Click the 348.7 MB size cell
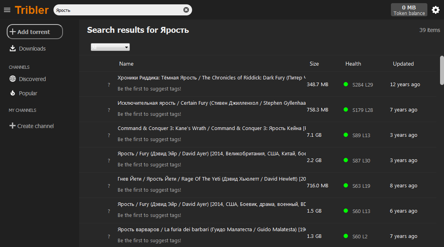 coord(317,85)
